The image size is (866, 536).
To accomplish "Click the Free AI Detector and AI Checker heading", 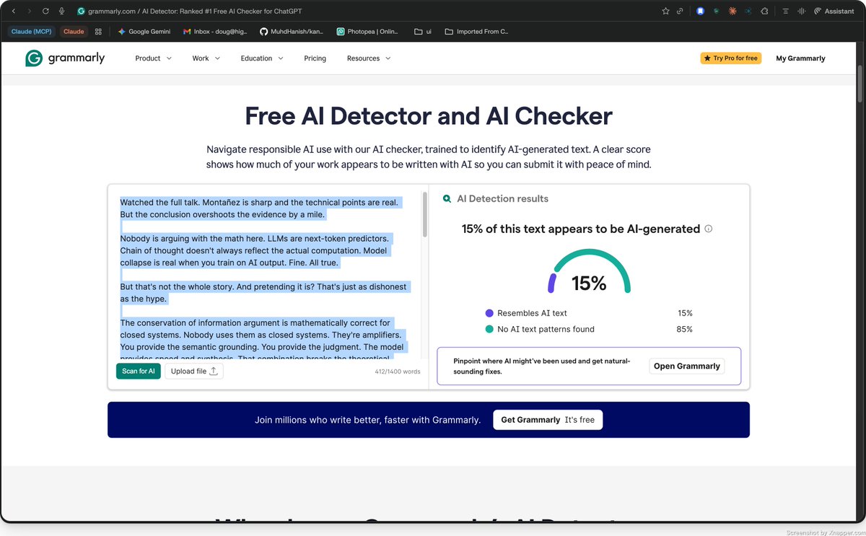I will [429, 116].
